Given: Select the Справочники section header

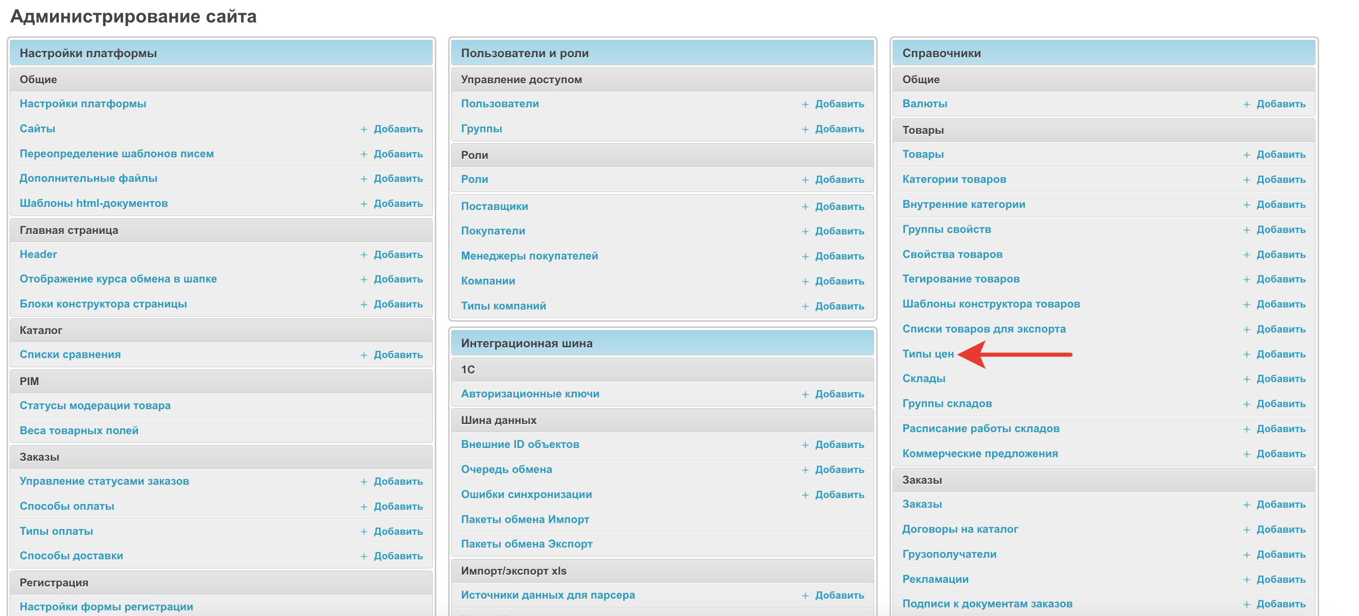Looking at the screenshot, I should point(941,53).
